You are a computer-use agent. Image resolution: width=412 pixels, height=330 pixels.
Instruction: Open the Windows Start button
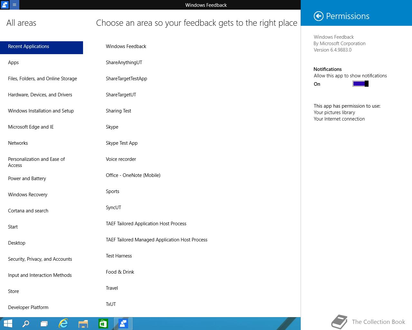coord(8,324)
